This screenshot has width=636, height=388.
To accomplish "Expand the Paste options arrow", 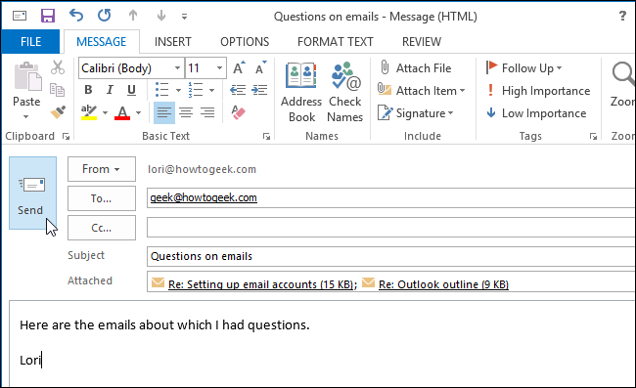I will [26, 116].
